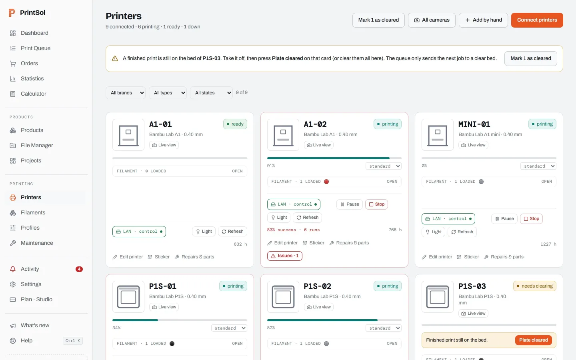Toggle Light on printer A1-02
576x360 pixels.
point(279,218)
